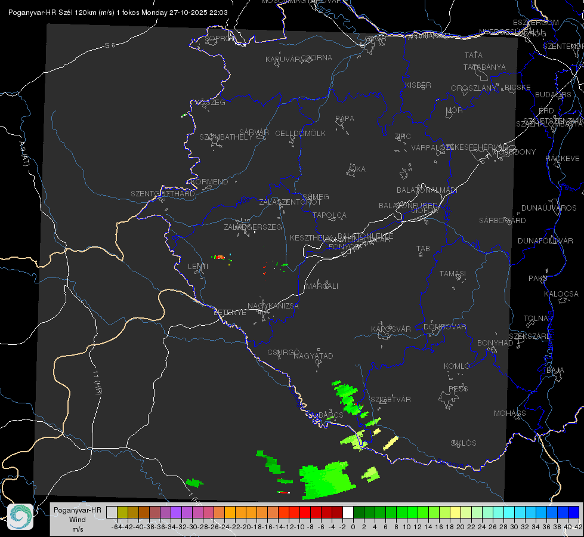Click the PAKS city label

538,279
